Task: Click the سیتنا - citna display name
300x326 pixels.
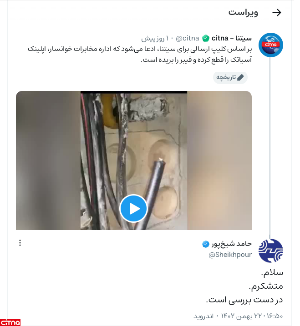Action: point(232,38)
